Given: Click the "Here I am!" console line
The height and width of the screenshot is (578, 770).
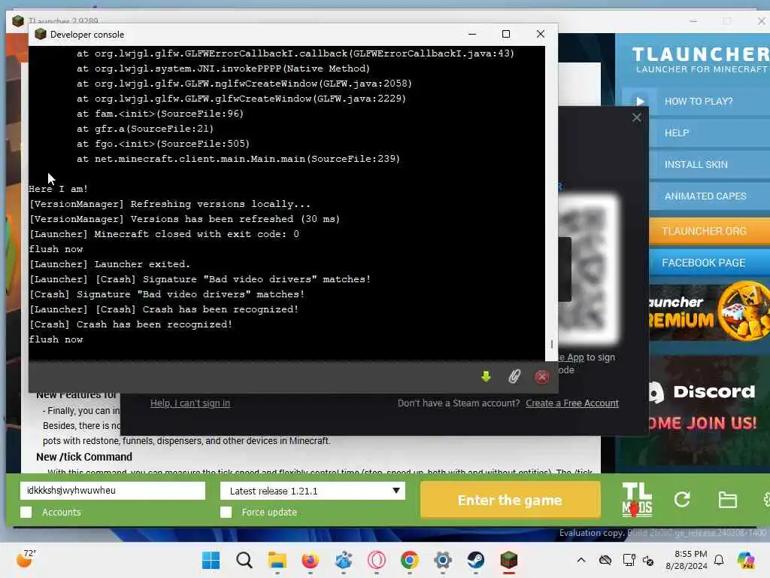Looking at the screenshot, I should 58,189.
